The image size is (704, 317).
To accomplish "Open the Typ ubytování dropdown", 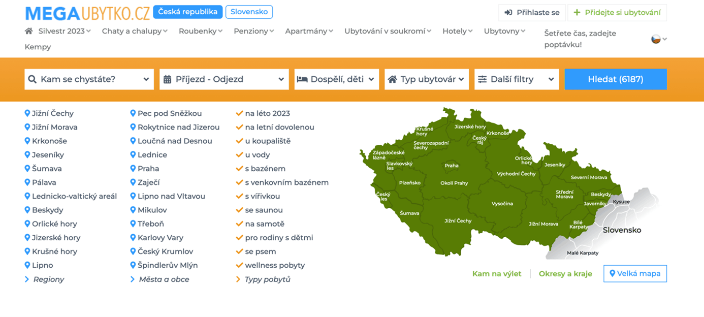I will point(427,79).
